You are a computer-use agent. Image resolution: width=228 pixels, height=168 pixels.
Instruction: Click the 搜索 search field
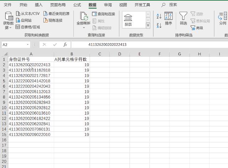173,5
